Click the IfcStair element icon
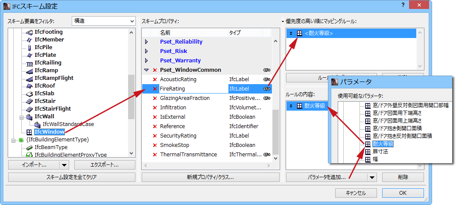The image size is (456, 205). pos(29,101)
